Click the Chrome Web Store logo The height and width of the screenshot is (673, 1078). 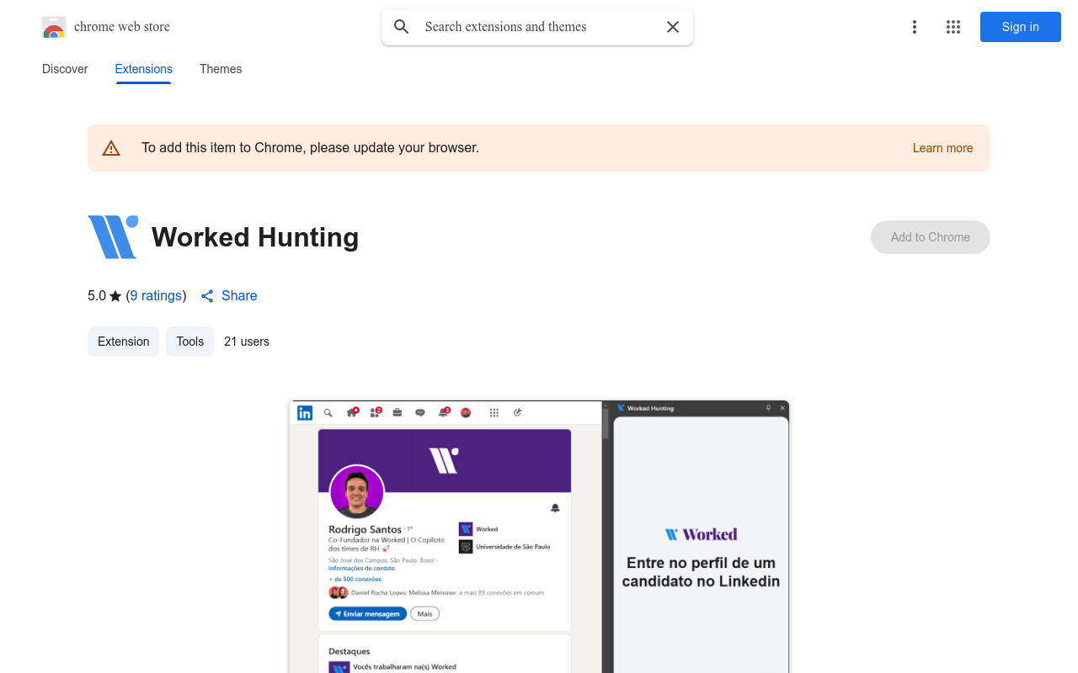pos(54,27)
